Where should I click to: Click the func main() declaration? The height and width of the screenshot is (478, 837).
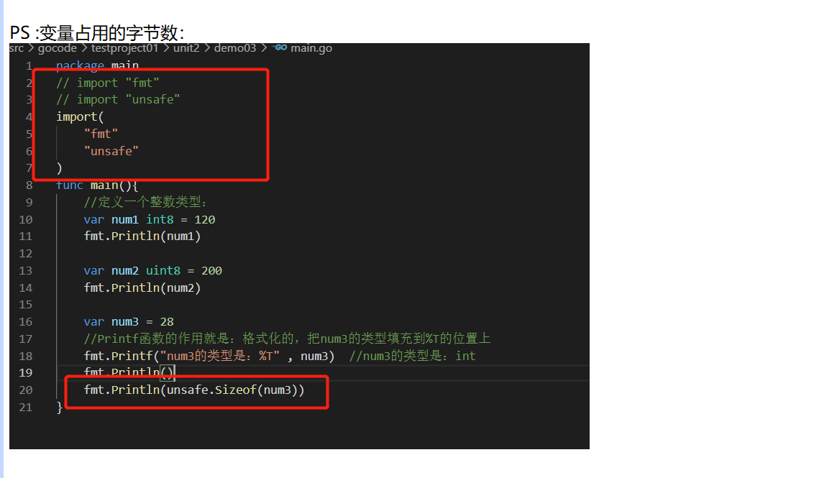pos(97,185)
